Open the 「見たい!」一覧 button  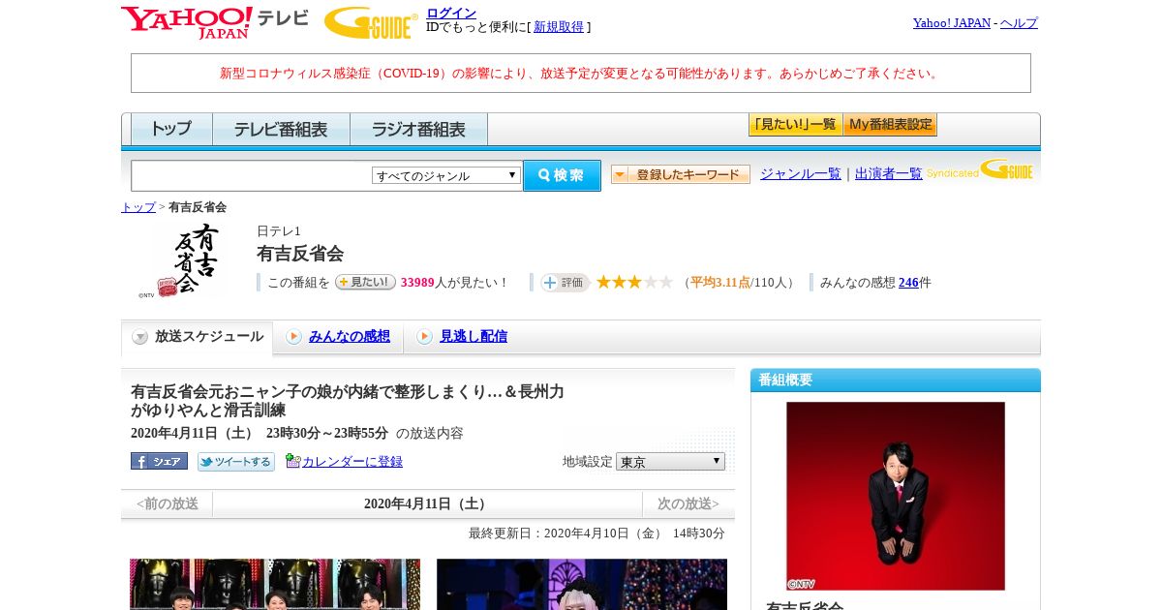pyautogui.click(x=795, y=125)
